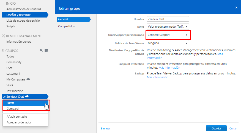Select the Community group

(x=14, y=62)
